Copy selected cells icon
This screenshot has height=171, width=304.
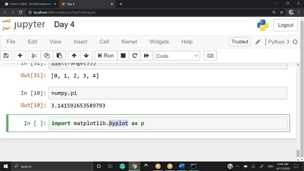(47, 56)
